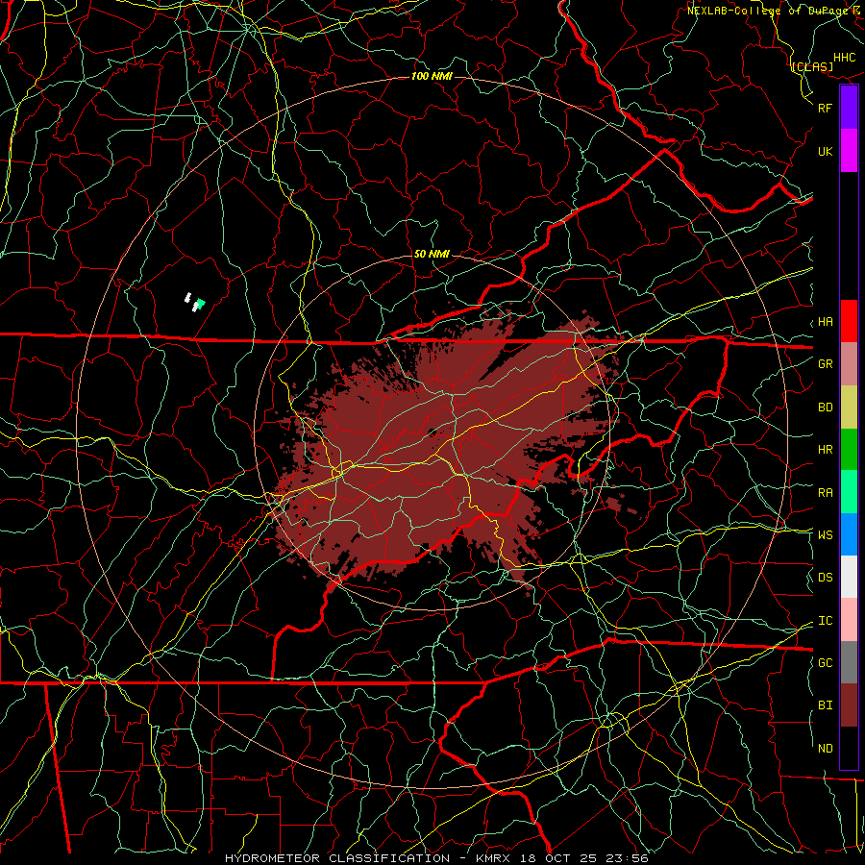Click the HA red legend swatch

point(849,321)
